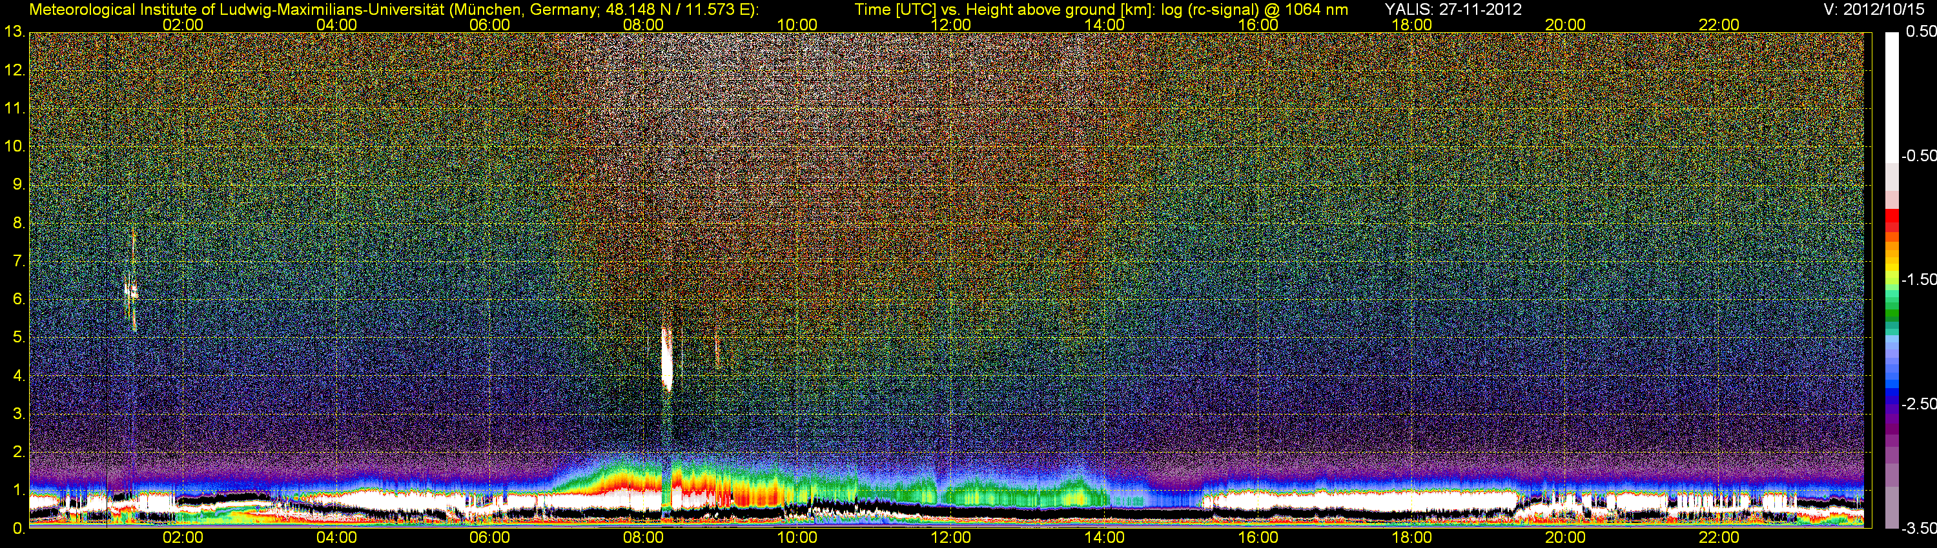Click the 16:00 label on the bottom time axis
This screenshot has height=548, width=1937.
pos(1258,538)
